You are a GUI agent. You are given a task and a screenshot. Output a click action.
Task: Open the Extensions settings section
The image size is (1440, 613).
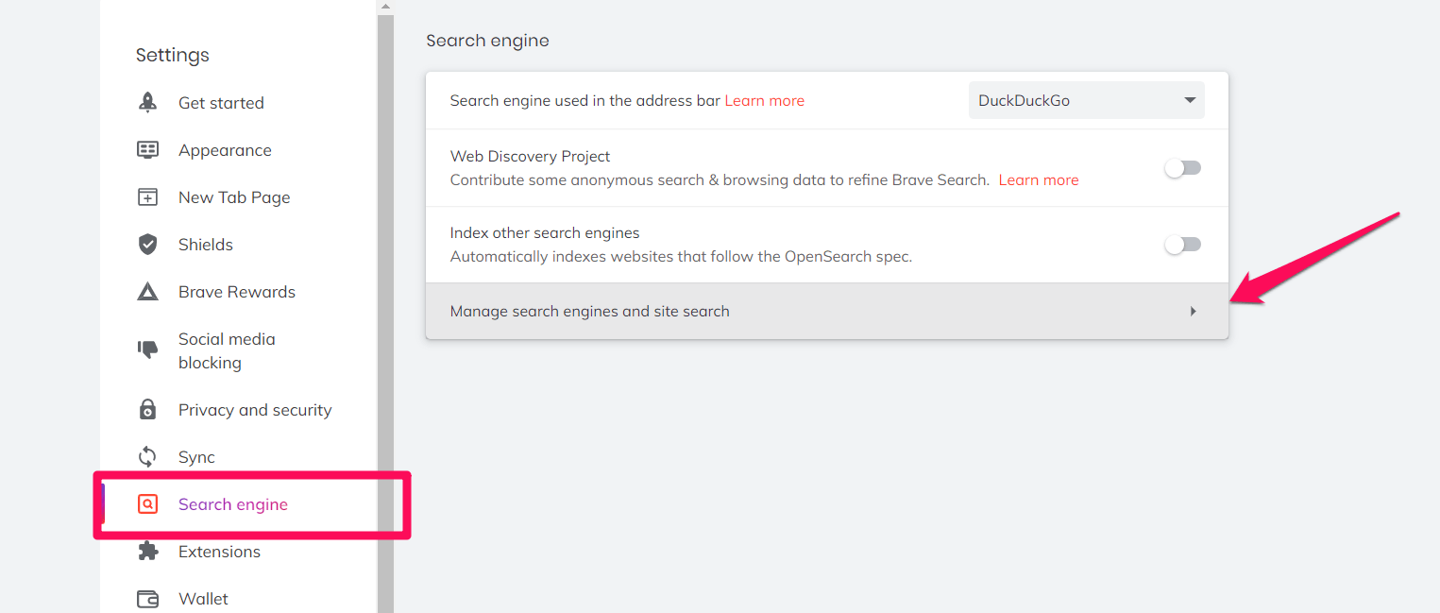pyautogui.click(x=219, y=552)
